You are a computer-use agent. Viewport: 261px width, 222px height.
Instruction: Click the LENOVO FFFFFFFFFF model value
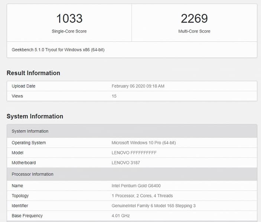134,153
